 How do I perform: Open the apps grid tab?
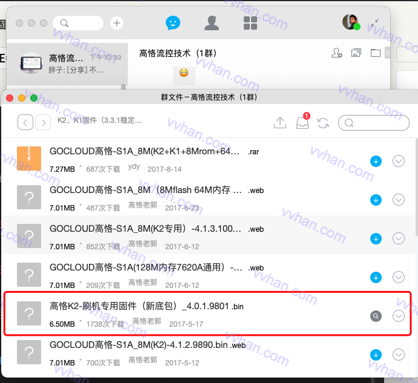pyautogui.click(x=250, y=23)
